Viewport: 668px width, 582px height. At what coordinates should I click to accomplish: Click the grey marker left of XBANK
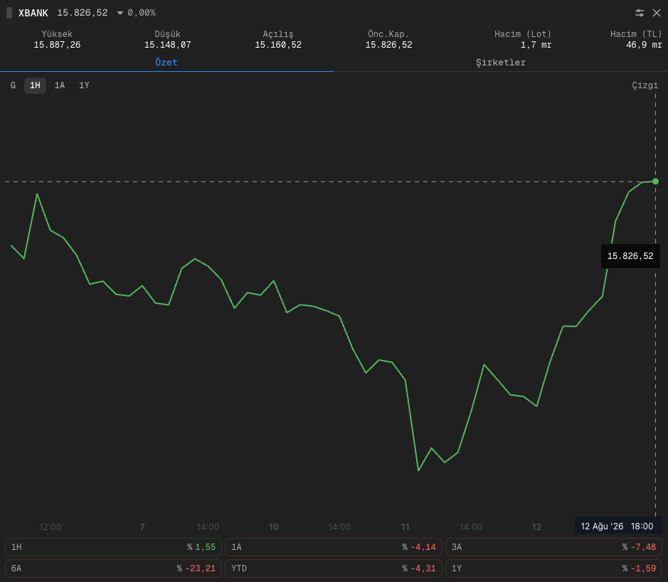pyautogui.click(x=9, y=13)
